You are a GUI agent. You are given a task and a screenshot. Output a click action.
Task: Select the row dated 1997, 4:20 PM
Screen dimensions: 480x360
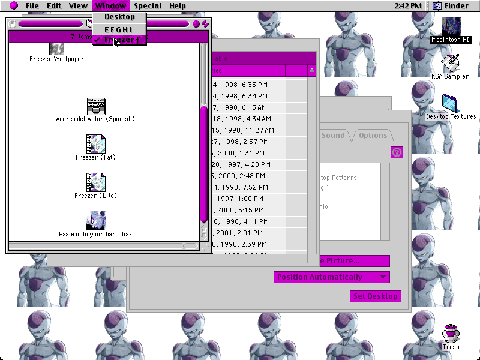pyautogui.click(x=260, y=164)
